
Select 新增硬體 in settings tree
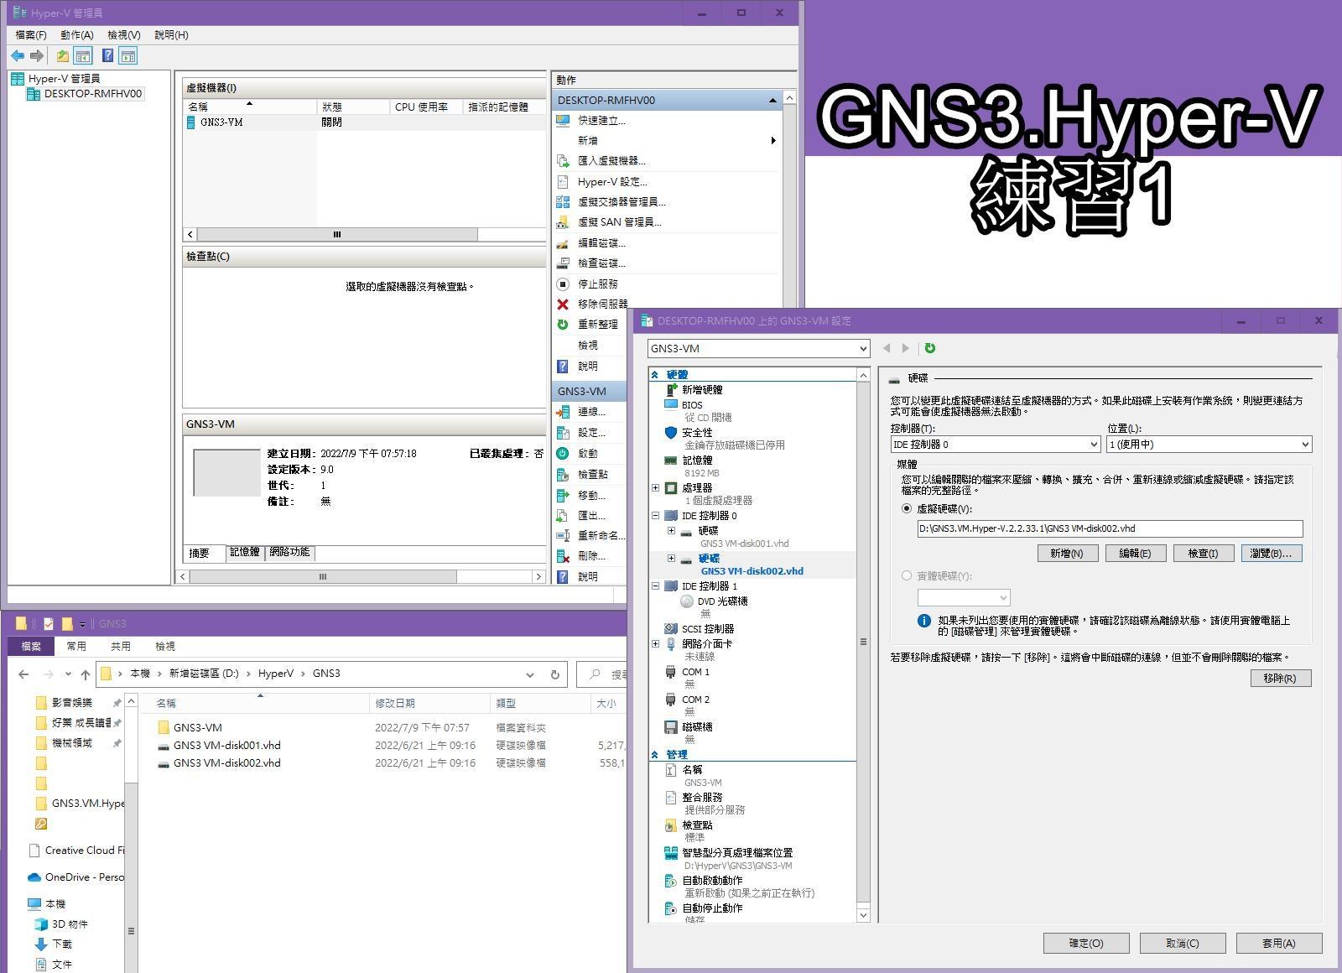point(701,390)
